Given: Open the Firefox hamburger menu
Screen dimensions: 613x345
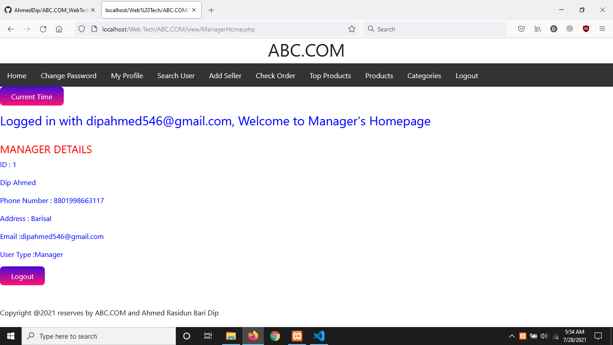Looking at the screenshot, I should [x=602, y=29].
